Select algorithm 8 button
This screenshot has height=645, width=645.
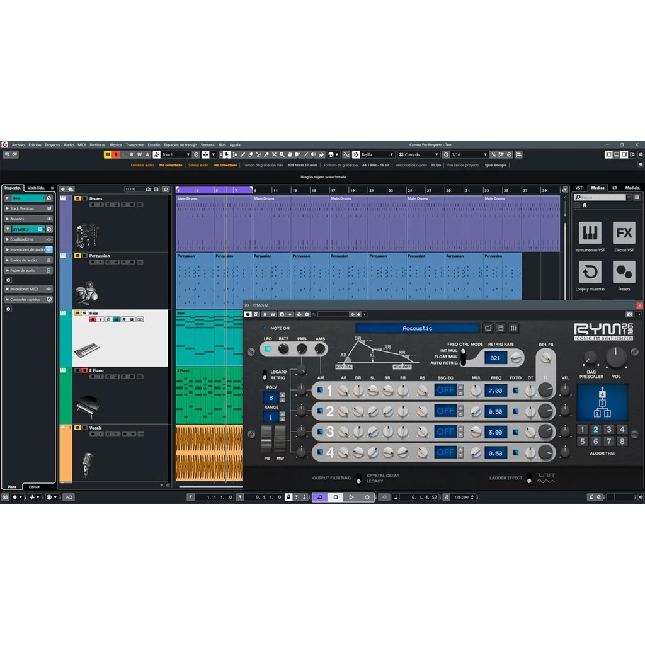(622, 442)
